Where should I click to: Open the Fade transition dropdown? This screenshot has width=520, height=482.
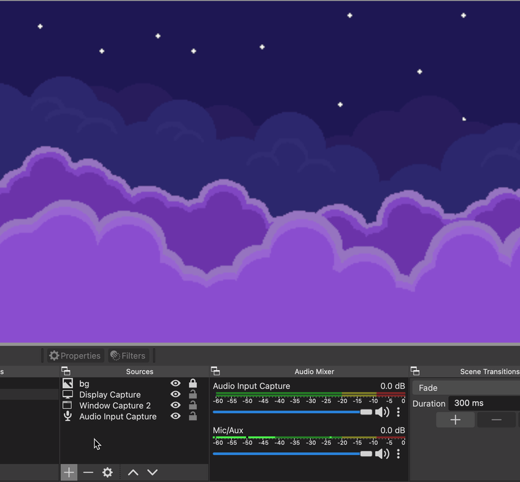coord(466,388)
